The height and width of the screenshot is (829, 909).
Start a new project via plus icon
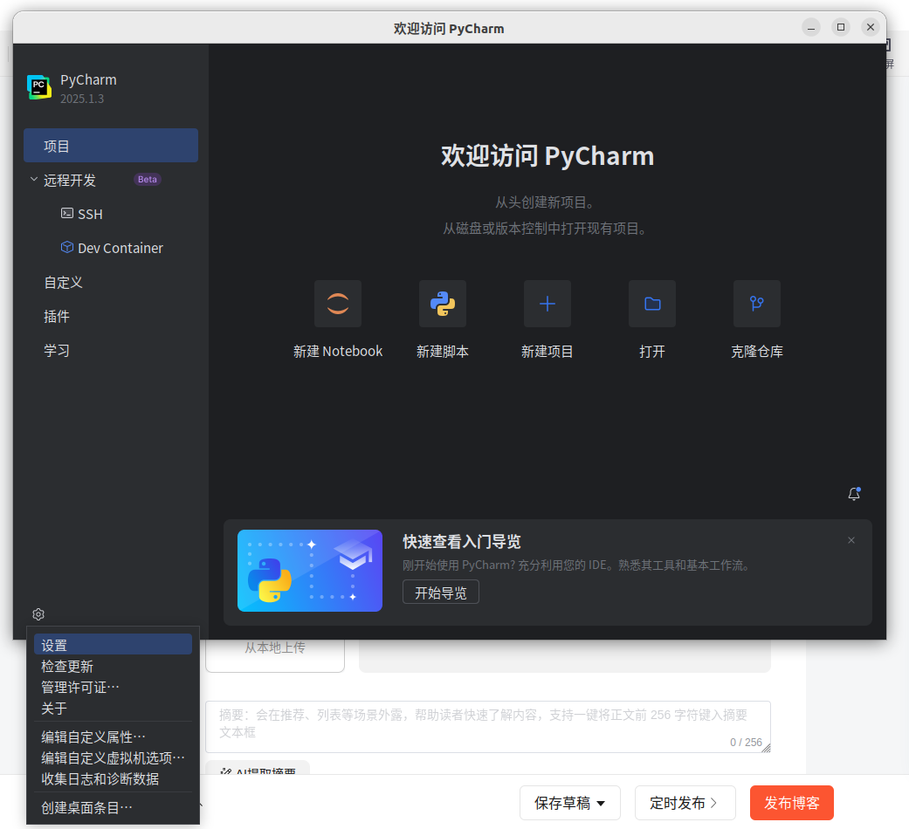[547, 304]
